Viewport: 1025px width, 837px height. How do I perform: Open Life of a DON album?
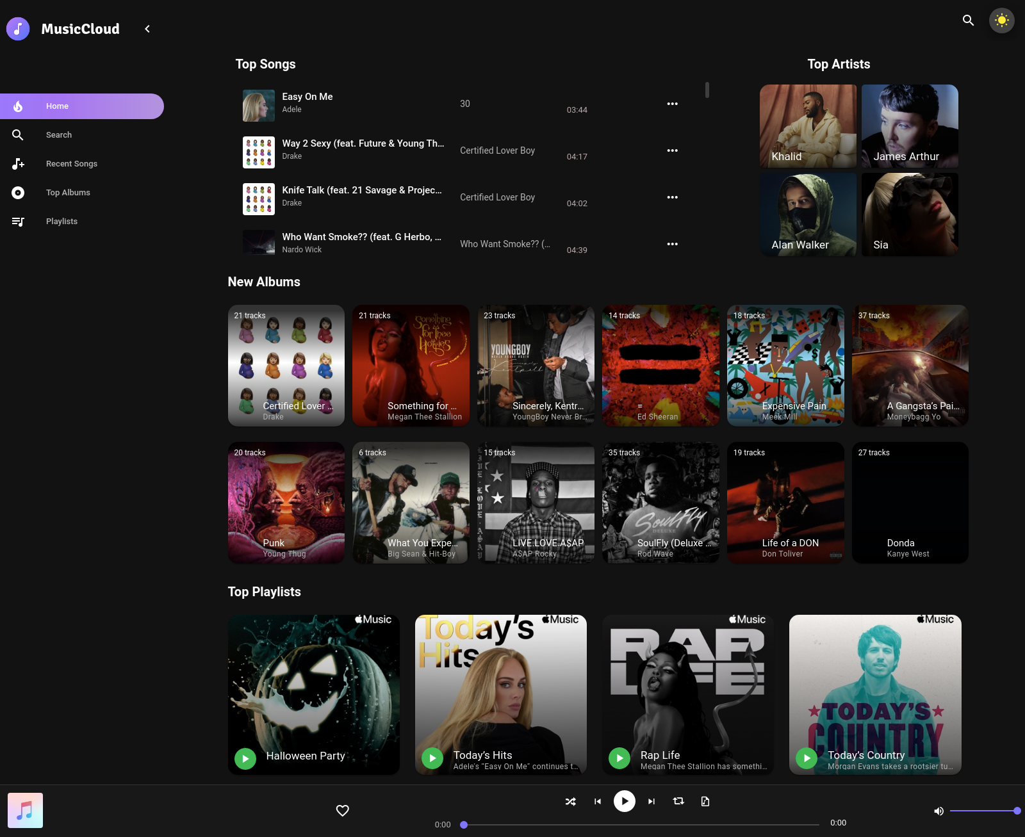pyautogui.click(x=785, y=503)
